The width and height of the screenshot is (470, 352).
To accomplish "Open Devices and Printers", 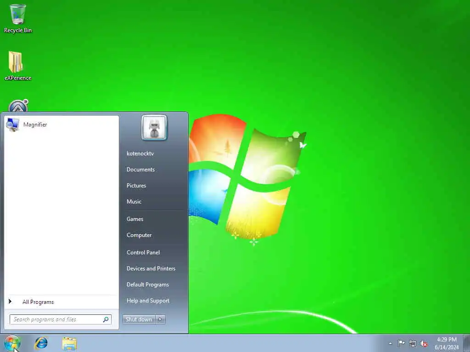I will point(151,269).
